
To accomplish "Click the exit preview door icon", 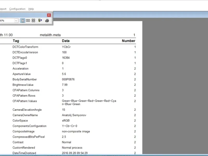I will point(40,21).
